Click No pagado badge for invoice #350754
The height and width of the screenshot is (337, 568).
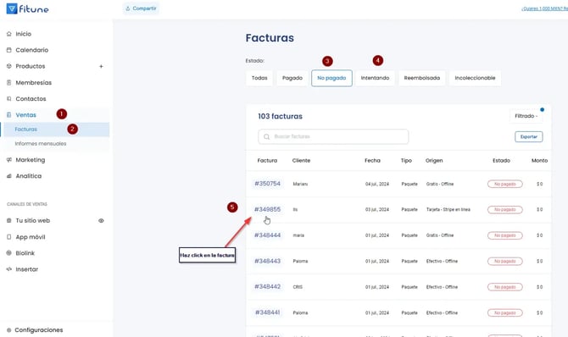pyautogui.click(x=505, y=184)
